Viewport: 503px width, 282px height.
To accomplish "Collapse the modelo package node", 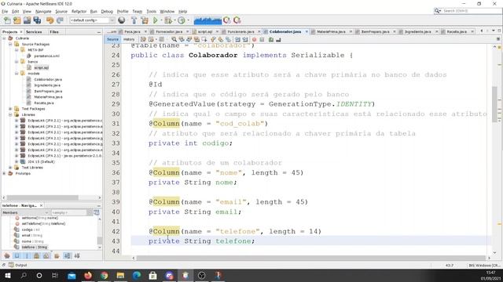I will 17,74.
